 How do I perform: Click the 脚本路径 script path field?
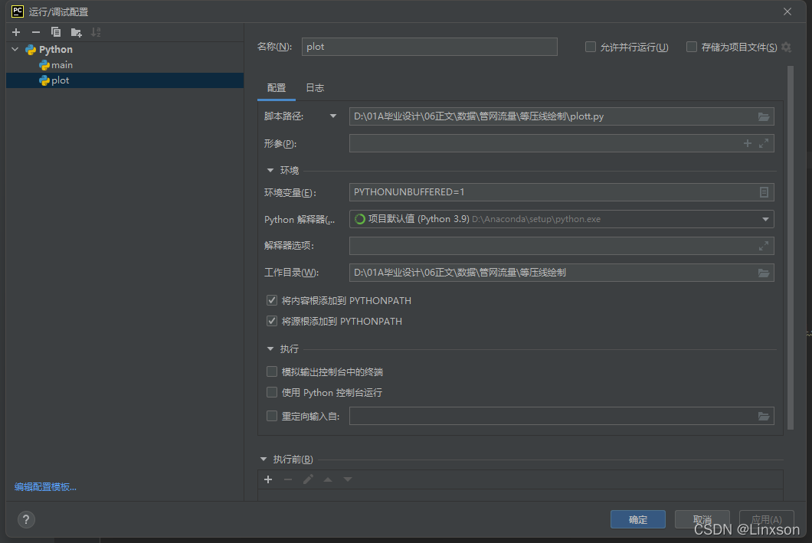click(562, 116)
